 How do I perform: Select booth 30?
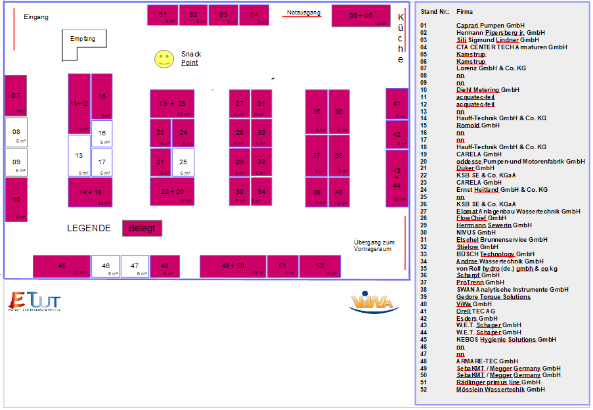[x=240, y=192]
